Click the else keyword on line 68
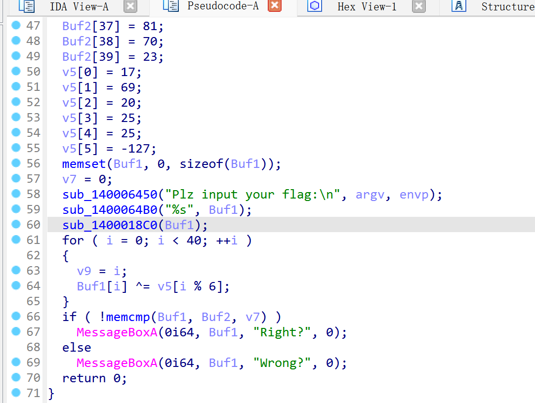 coord(77,348)
